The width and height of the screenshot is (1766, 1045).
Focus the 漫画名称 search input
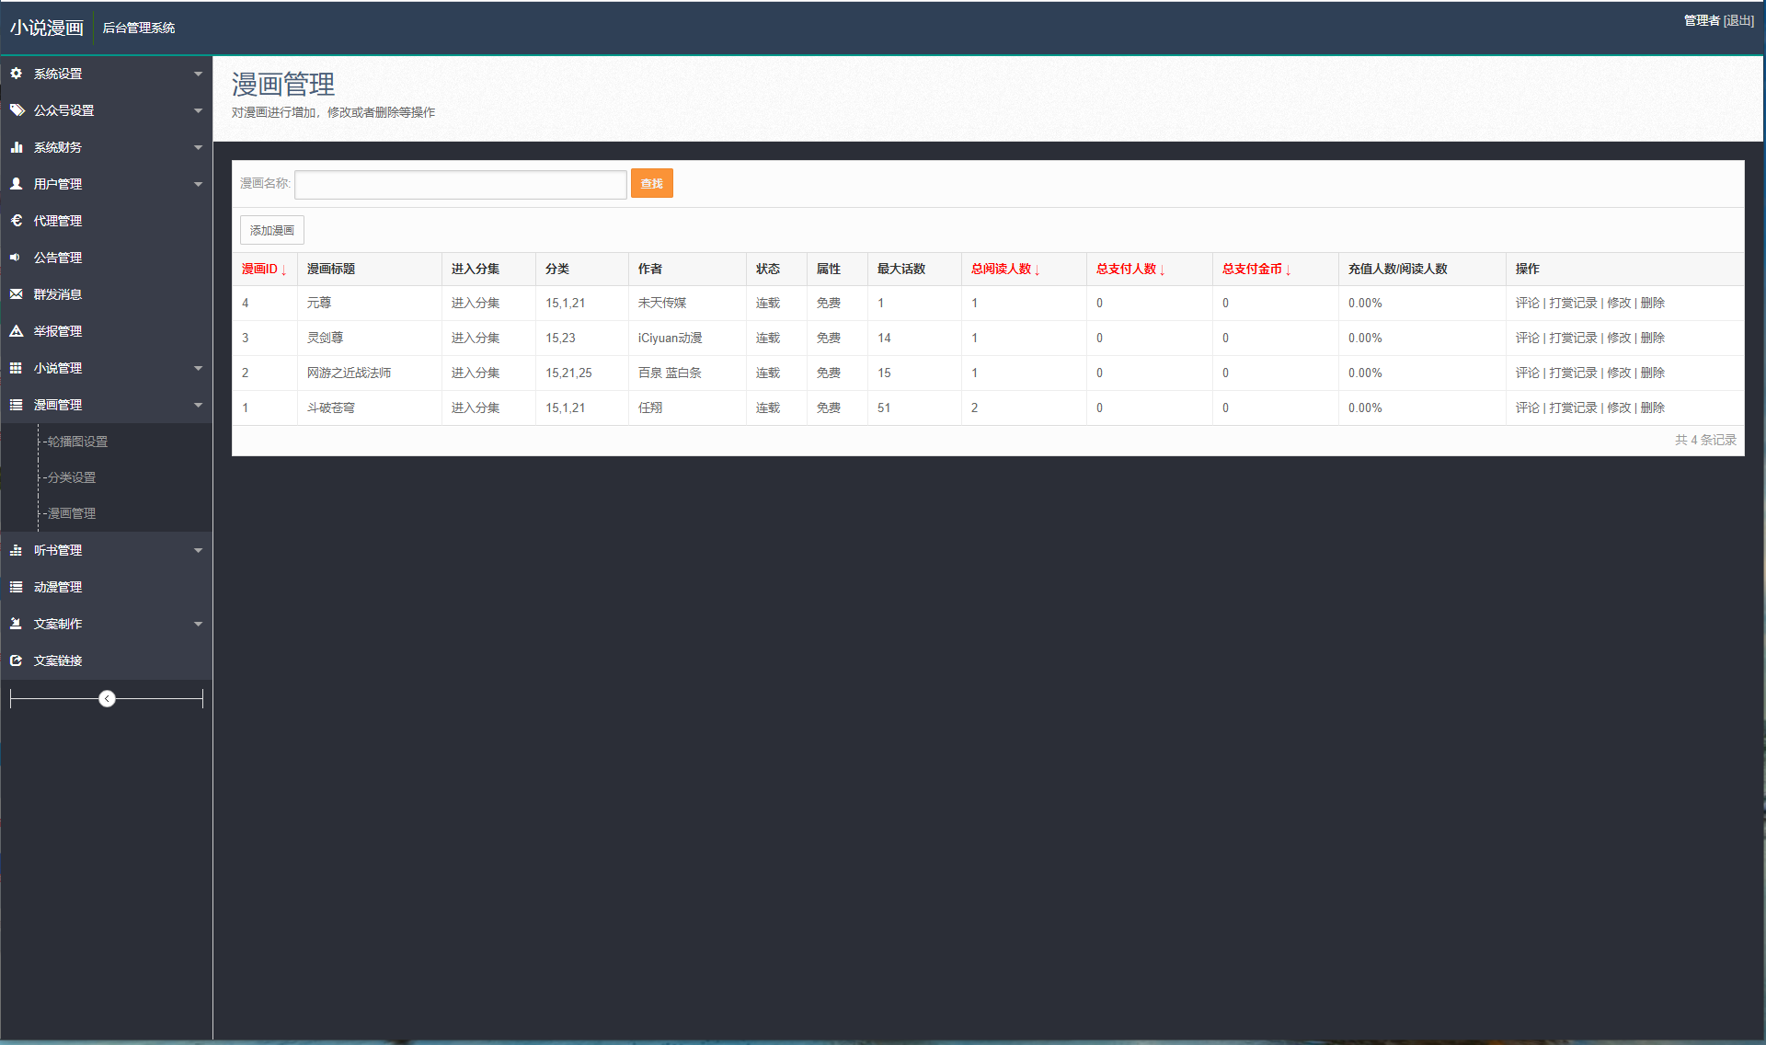pos(461,184)
